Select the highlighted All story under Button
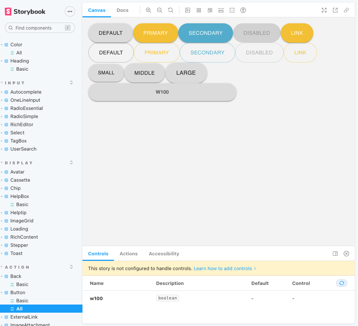This screenshot has width=358, height=326. tap(41, 309)
